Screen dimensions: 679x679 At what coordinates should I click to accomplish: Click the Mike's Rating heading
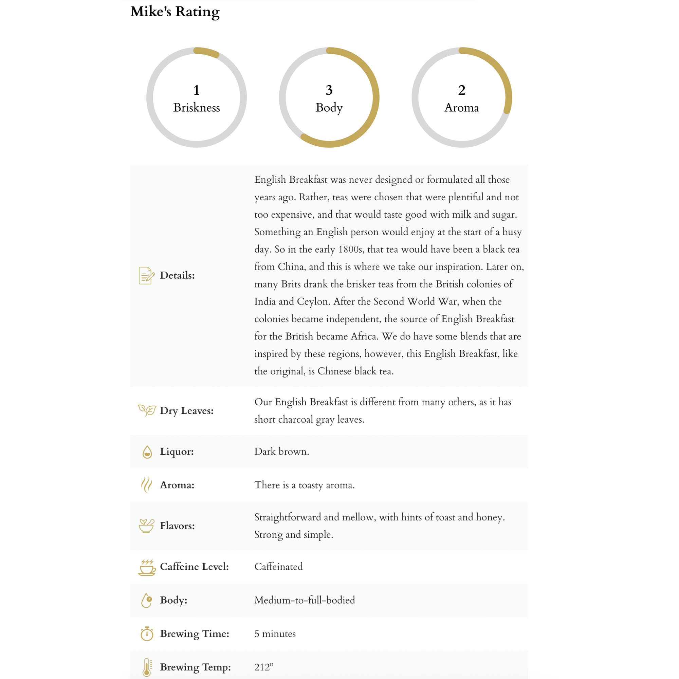(x=175, y=12)
